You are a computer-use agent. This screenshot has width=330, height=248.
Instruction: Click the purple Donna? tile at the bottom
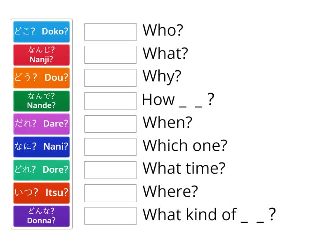pos(41,216)
